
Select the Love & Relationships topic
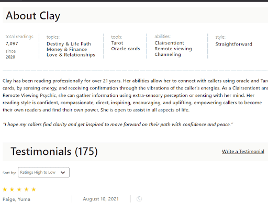71,55
